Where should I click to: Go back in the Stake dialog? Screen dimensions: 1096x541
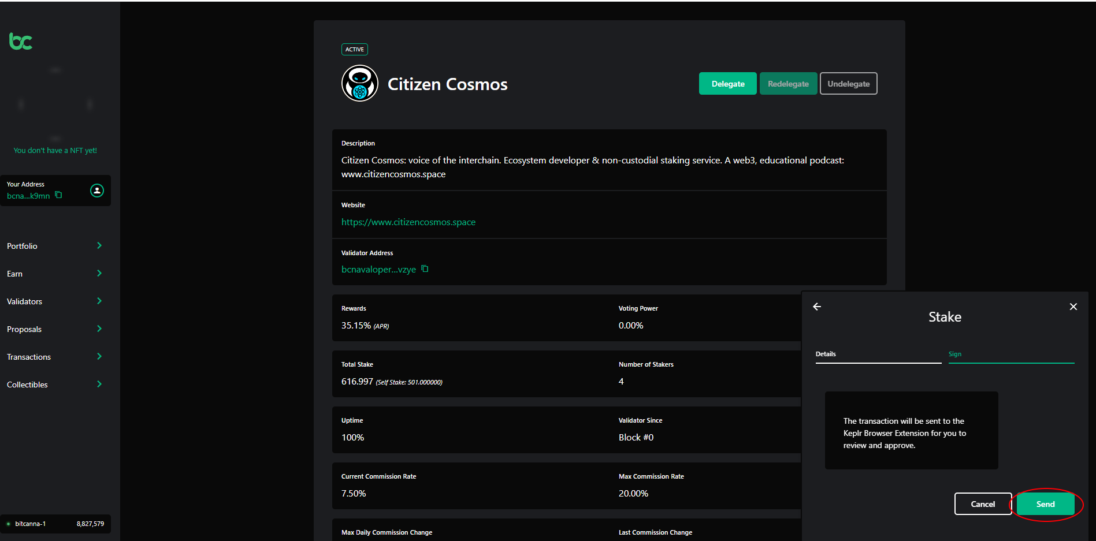817,307
